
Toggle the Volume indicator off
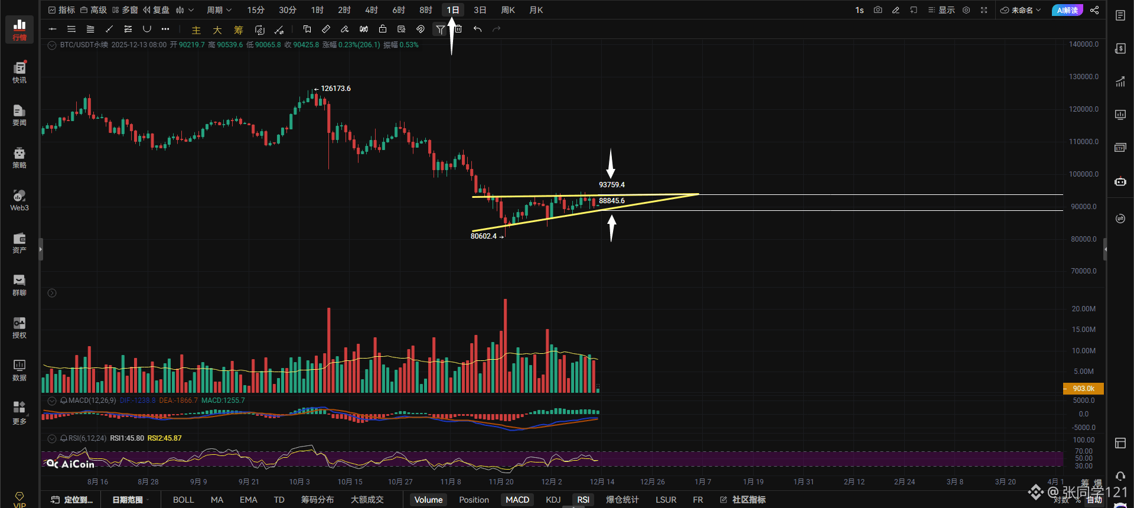click(x=428, y=500)
